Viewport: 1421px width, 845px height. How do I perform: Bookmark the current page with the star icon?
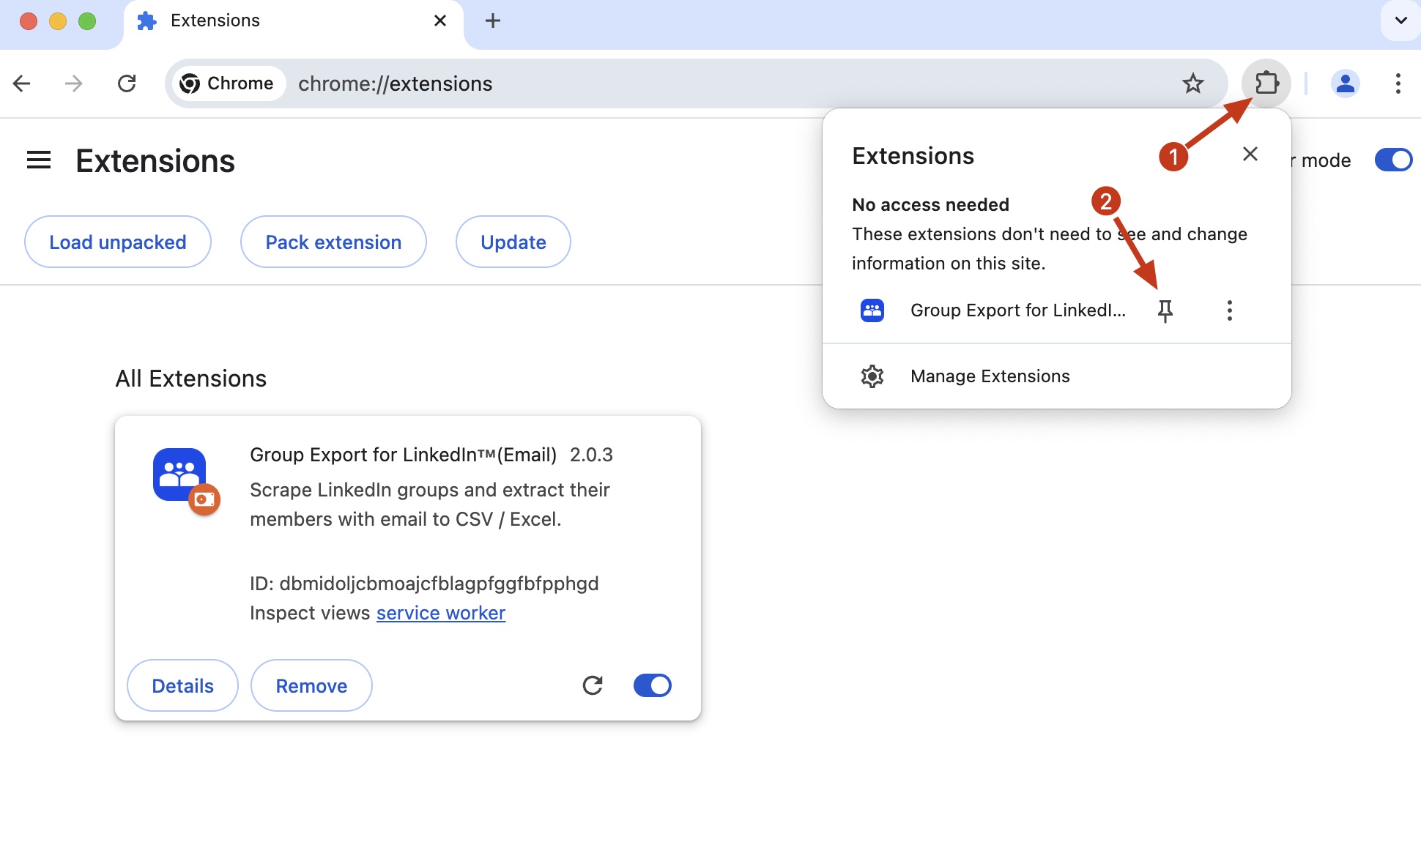(1193, 83)
